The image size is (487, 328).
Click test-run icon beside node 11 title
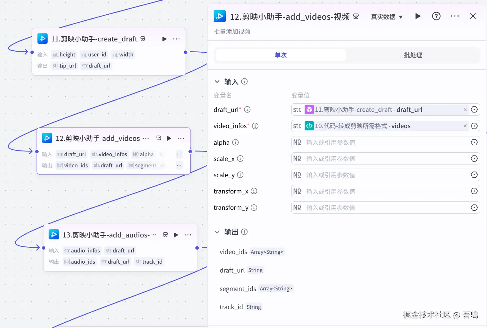point(143,39)
